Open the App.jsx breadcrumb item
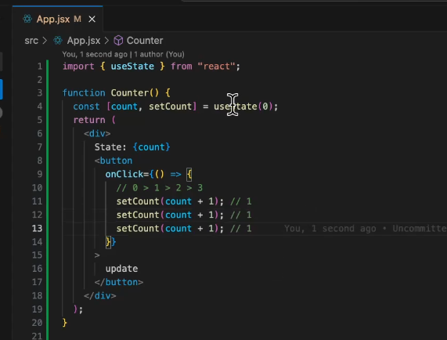 coord(84,41)
